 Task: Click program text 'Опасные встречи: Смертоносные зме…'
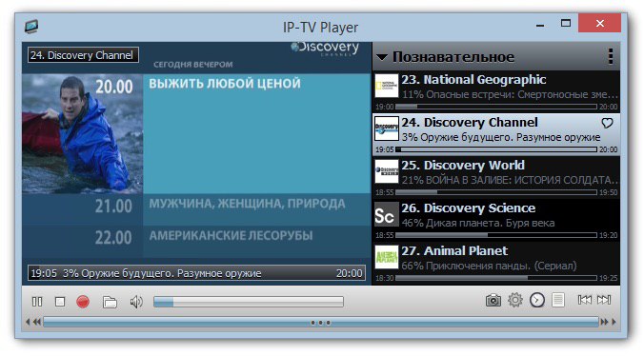(522, 95)
